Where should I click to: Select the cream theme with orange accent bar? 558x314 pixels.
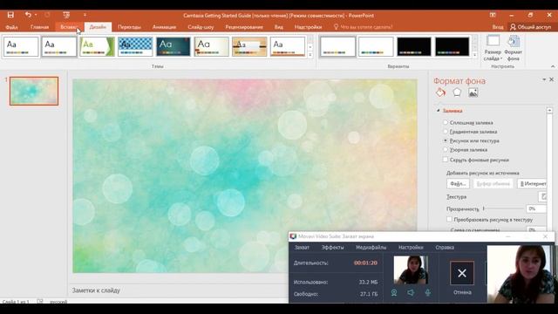[211, 46]
